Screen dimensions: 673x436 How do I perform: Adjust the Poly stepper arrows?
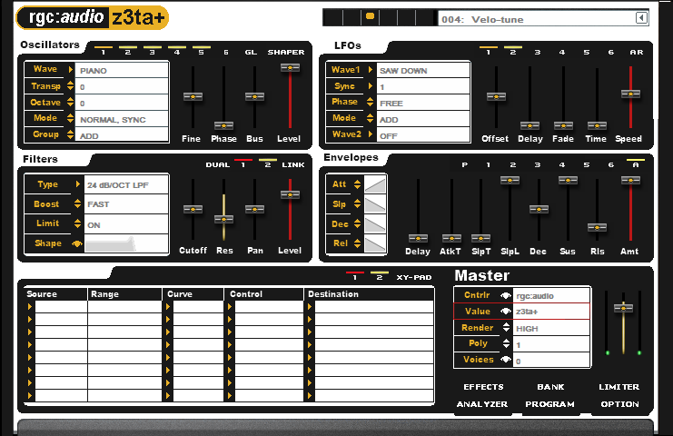tap(507, 343)
